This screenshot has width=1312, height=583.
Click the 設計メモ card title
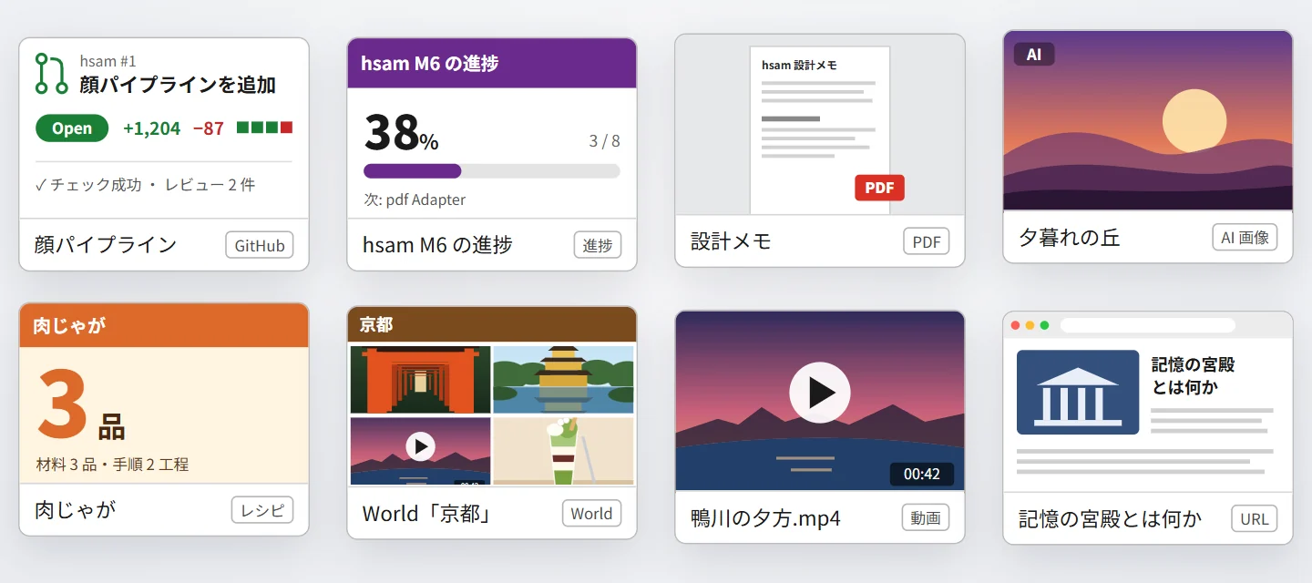coord(732,241)
